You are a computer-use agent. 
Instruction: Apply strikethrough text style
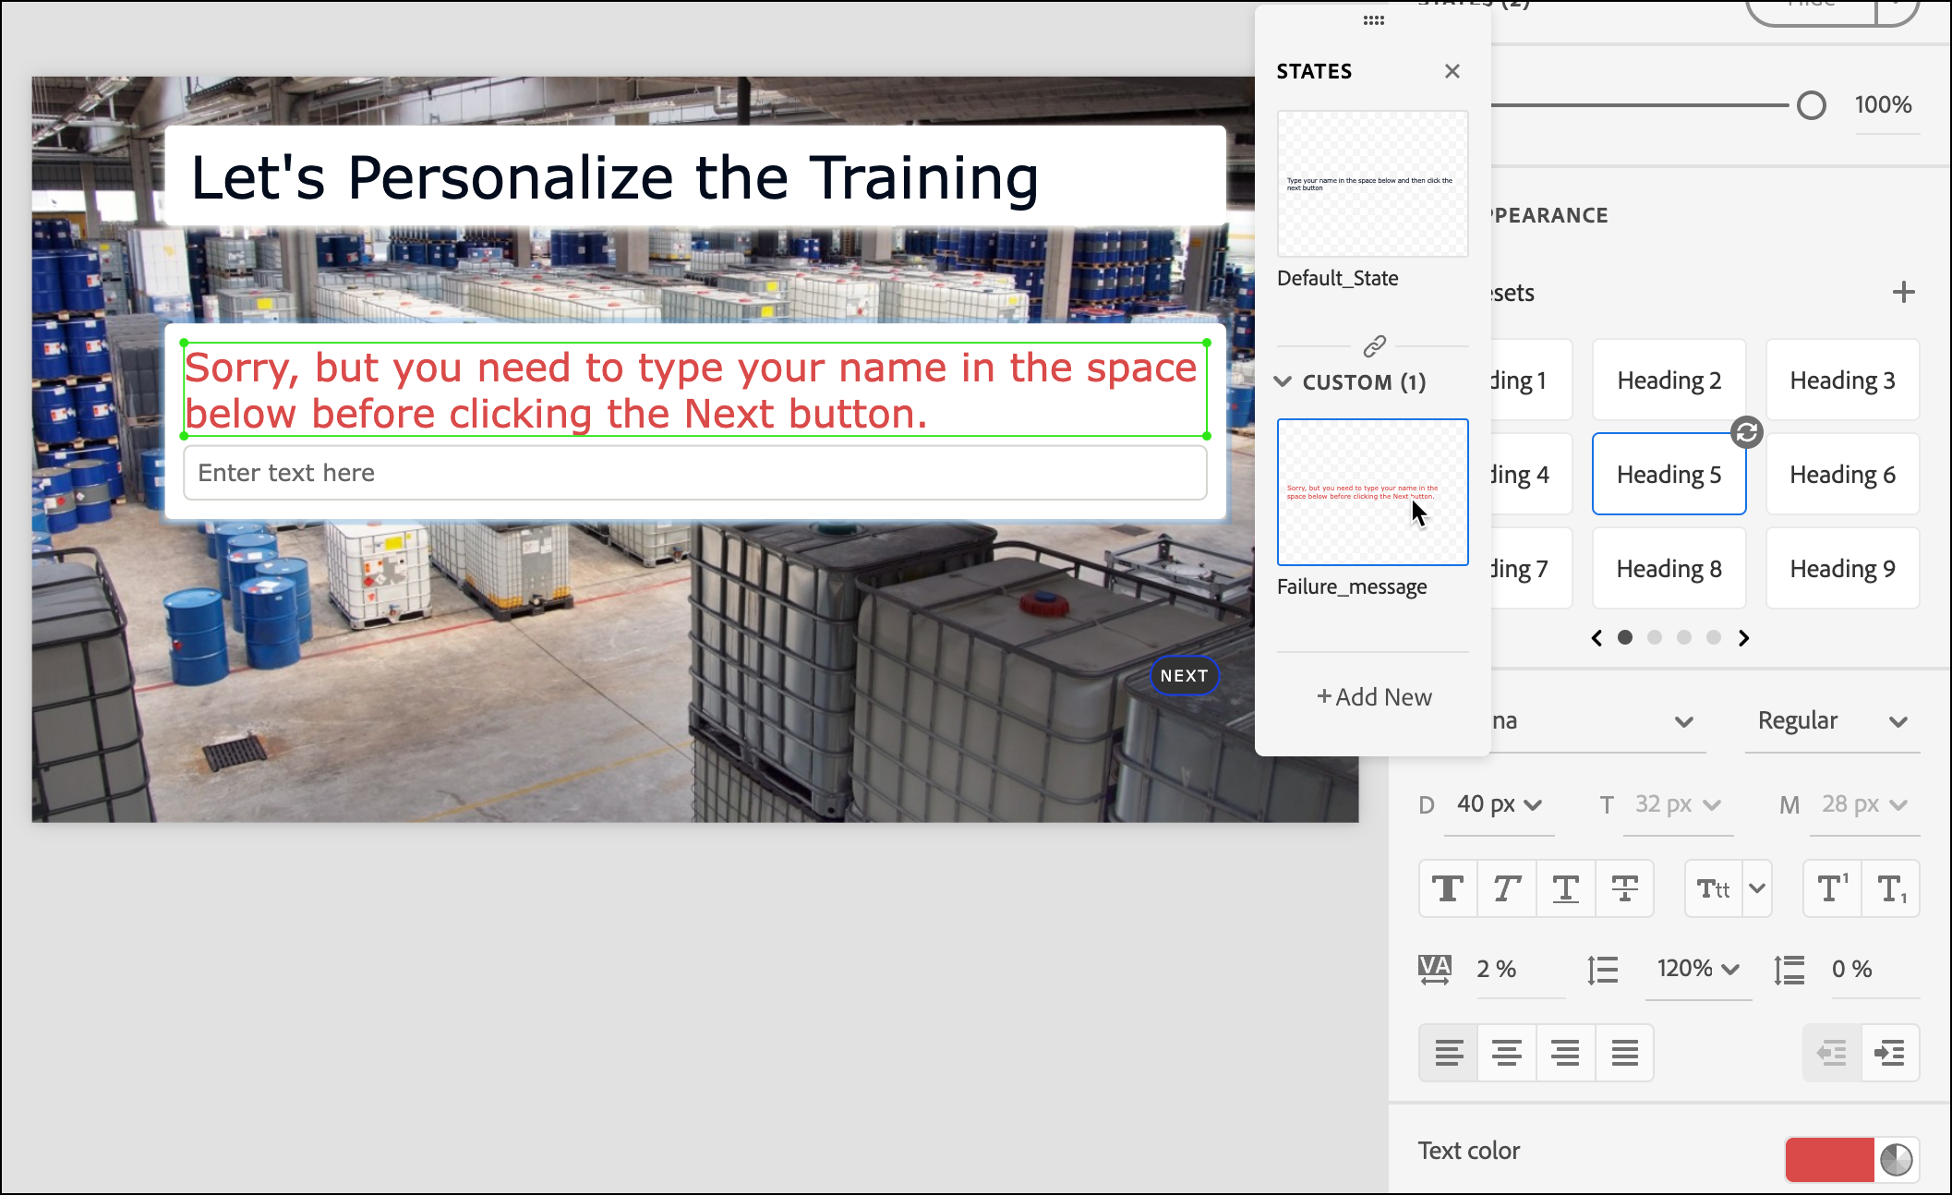click(1624, 888)
